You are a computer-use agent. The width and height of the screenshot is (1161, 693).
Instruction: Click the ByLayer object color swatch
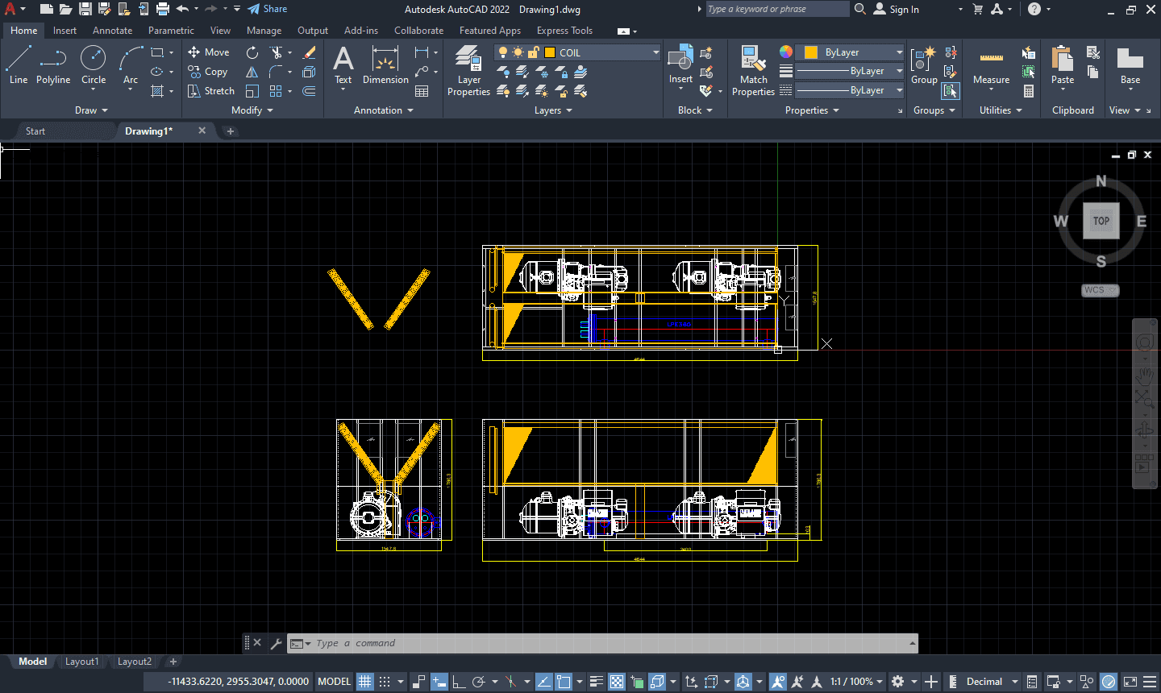tap(811, 52)
